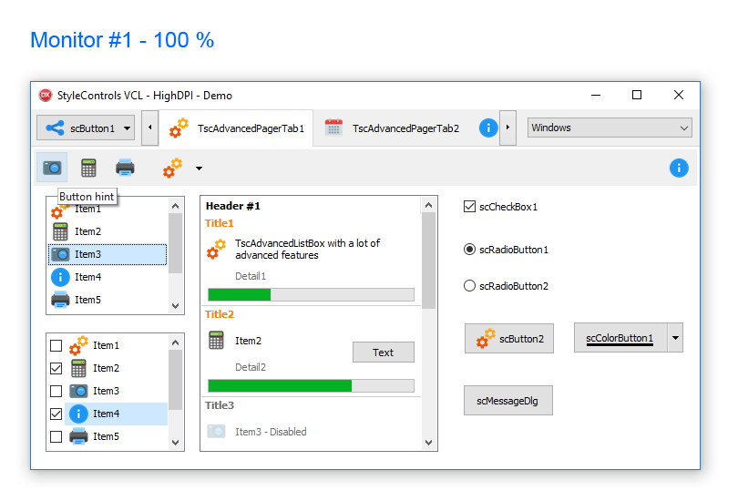Open the scButton1 dropdown arrow
The width and height of the screenshot is (738, 501).
pos(127,128)
